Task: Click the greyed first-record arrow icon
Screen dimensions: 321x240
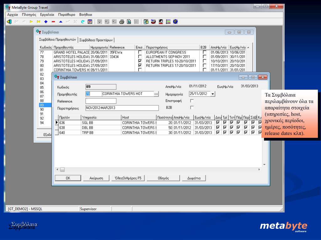Action: [16, 22]
